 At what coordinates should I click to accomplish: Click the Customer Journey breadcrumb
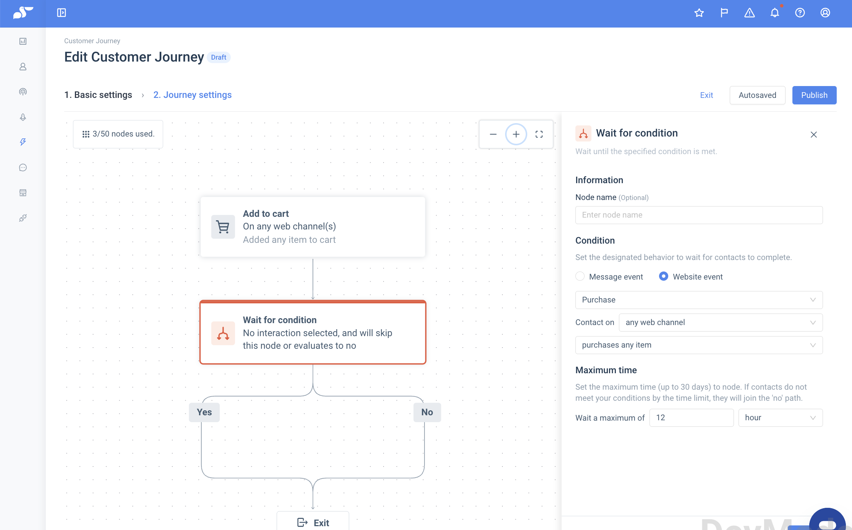[92, 41]
